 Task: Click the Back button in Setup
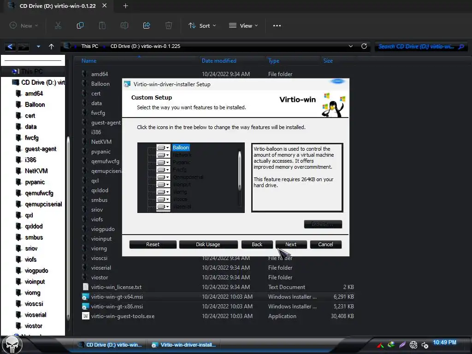pos(257,244)
